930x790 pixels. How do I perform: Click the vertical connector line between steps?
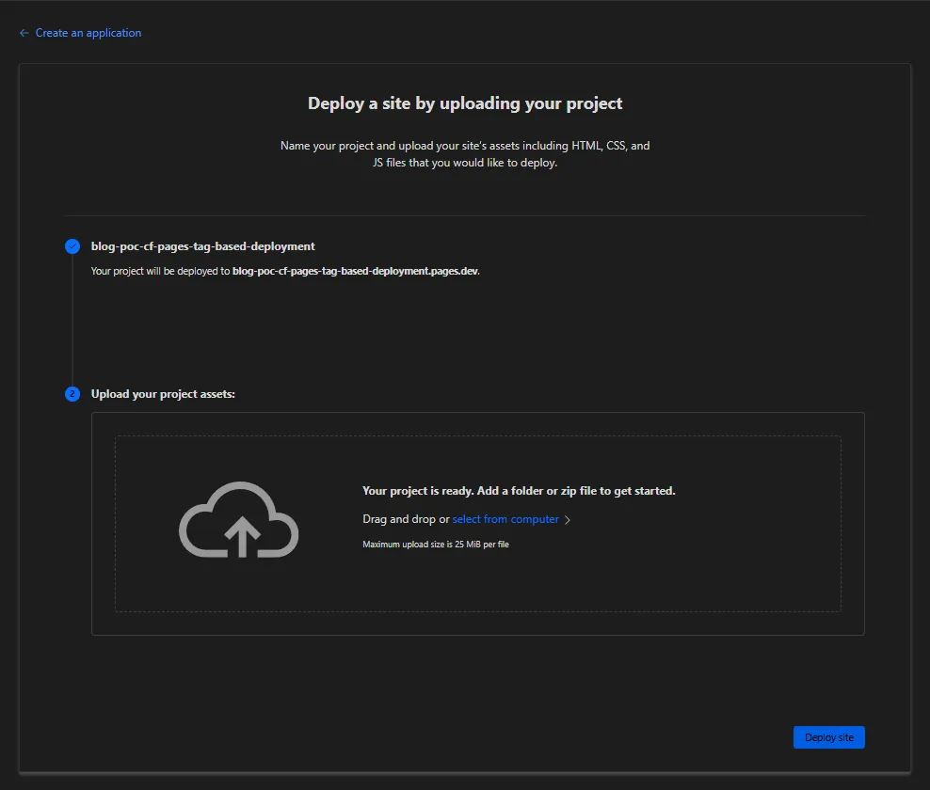pos(72,320)
